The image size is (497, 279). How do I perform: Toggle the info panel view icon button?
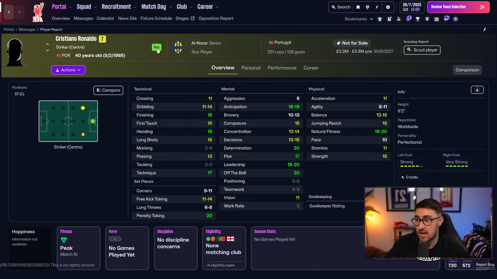477,90
